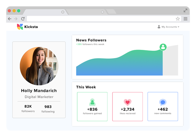Click the Kicksta brand name
196x137 pixels.
31,27
